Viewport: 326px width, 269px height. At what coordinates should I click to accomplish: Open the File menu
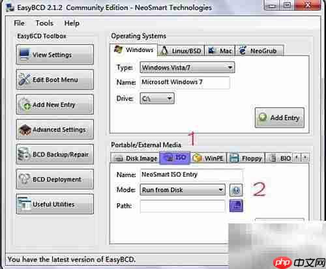point(19,23)
